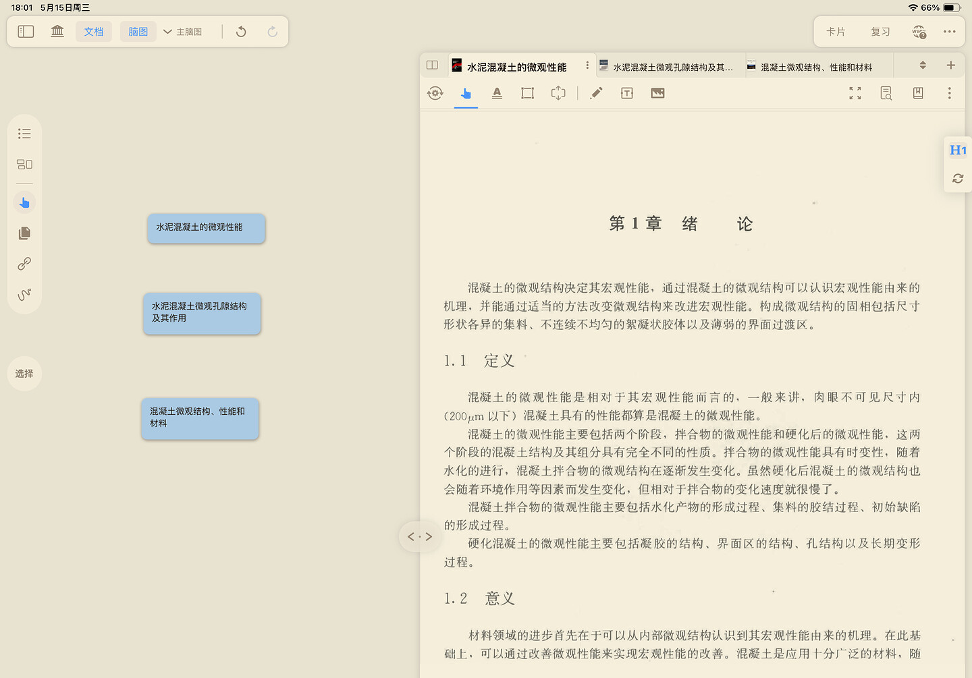Select the rectangle excerpt tool
The image size is (972, 678).
[x=528, y=93]
